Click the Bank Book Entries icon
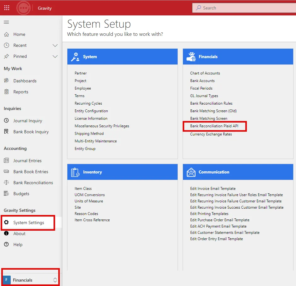This screenshot has width=296, height=286. pos(6,172)
